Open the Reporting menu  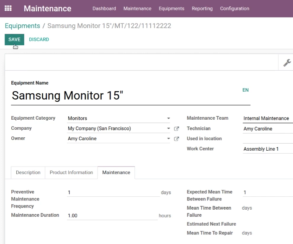[x=202, y=8]
